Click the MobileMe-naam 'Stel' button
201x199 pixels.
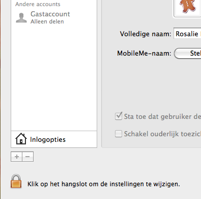pyautogui.click(x=187, y=53)
